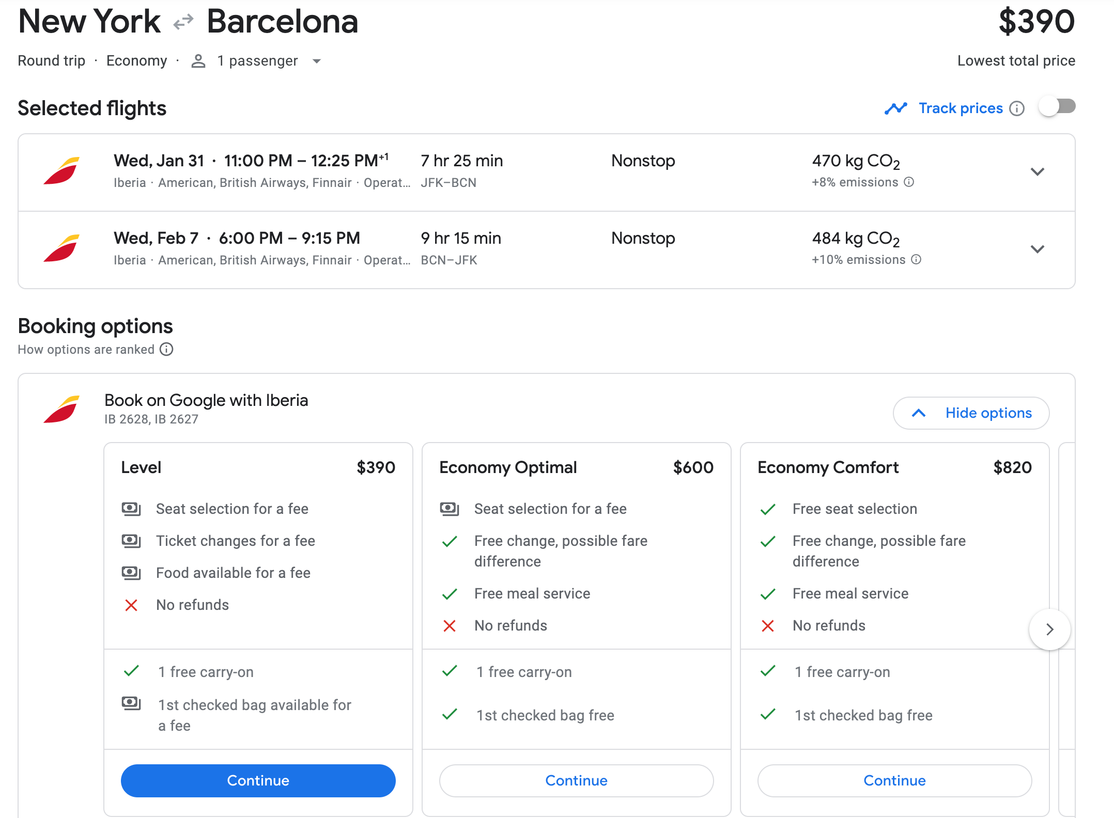Click the Iberia logo on Jan 31 flight
This screenshot has width=1114, height=818.
pyautogui.click(x=62, y=171)
